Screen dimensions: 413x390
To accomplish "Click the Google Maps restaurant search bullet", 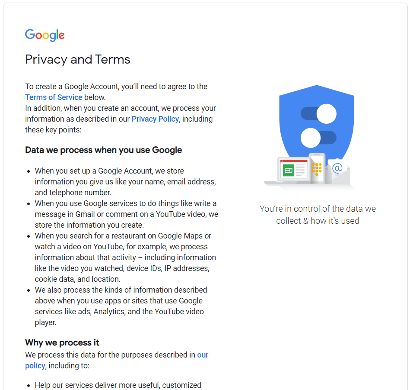I will click(x=125, y=258).
